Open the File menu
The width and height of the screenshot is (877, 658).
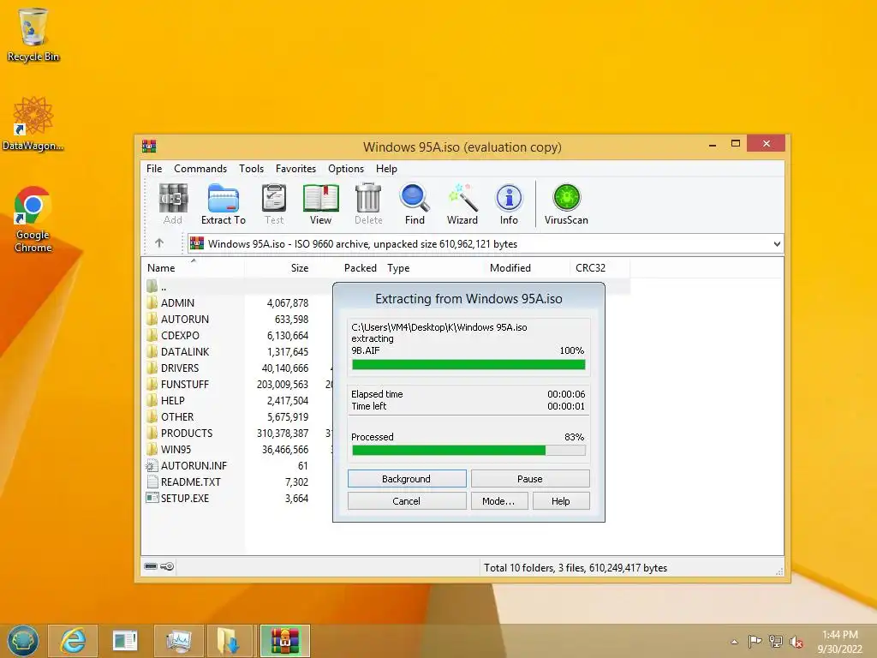coord(154,169)
